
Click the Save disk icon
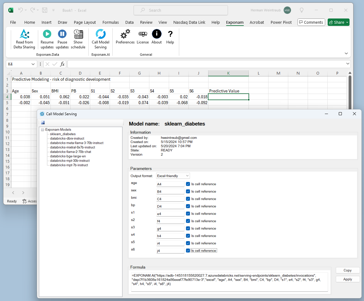coord(45,10)
